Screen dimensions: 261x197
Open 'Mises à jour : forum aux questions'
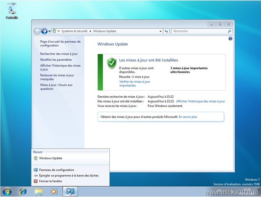56,87
